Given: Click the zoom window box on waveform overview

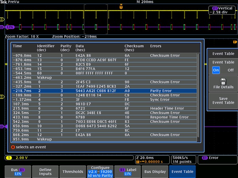Looking at the screenshot, I should click(x=96, y=19).
